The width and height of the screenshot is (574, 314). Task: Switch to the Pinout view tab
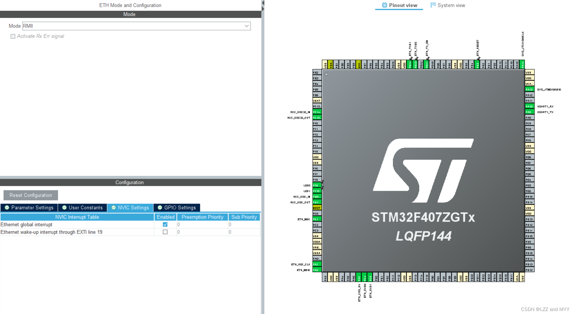(399, 5)
